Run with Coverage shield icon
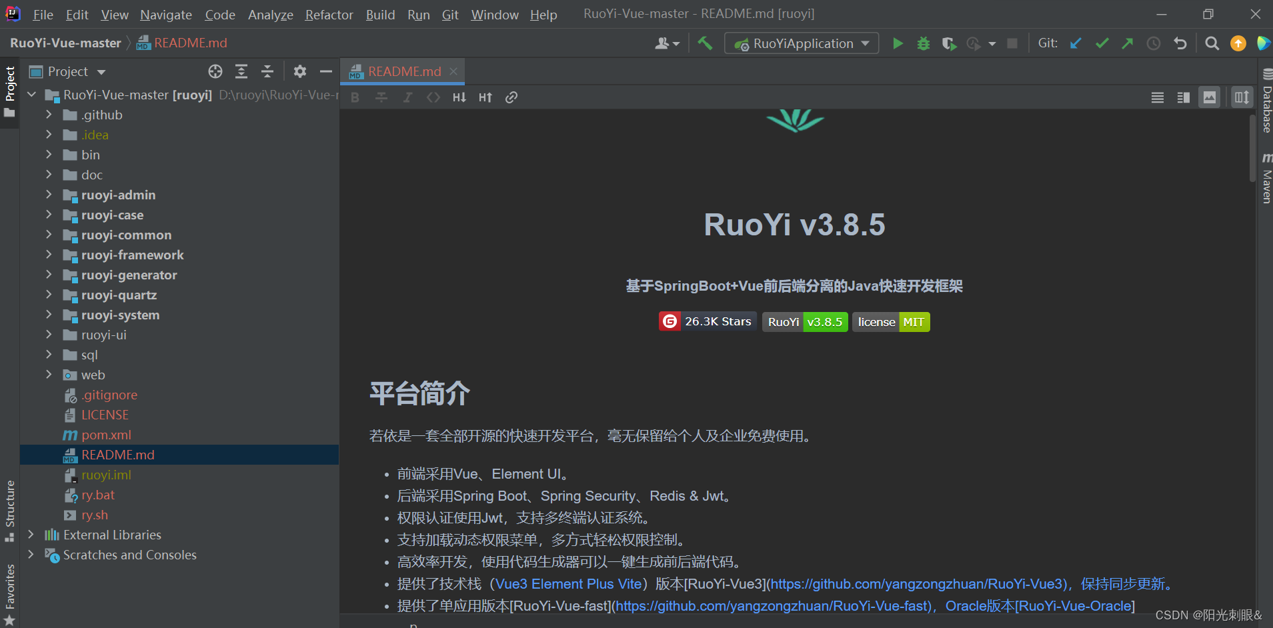 pos(948,43)
